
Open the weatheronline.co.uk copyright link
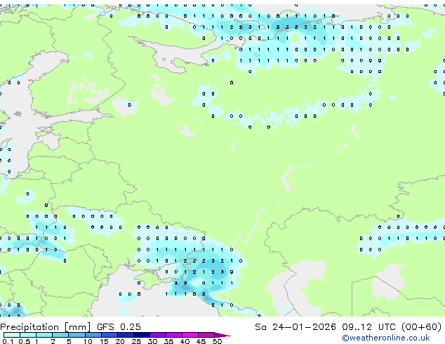386,338
